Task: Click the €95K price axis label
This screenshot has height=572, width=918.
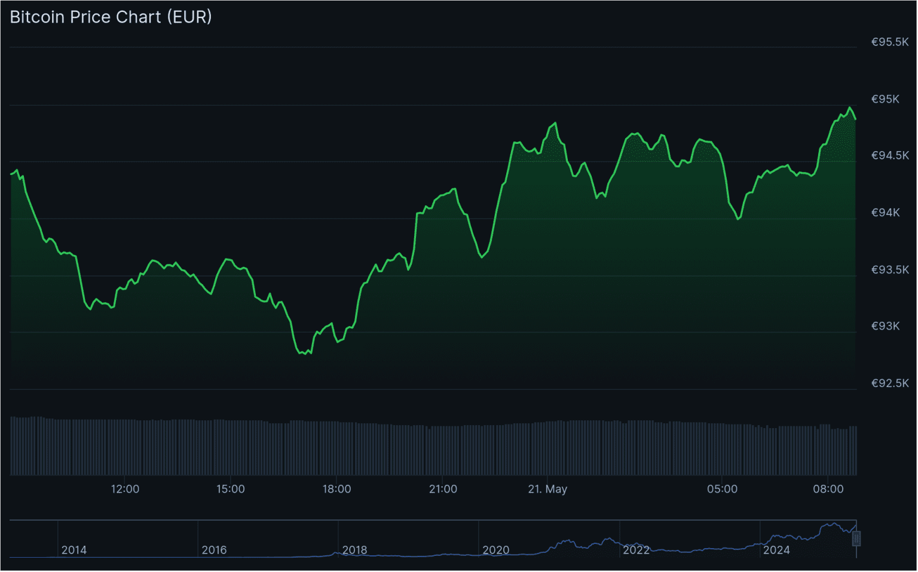Action: point(886,100)
